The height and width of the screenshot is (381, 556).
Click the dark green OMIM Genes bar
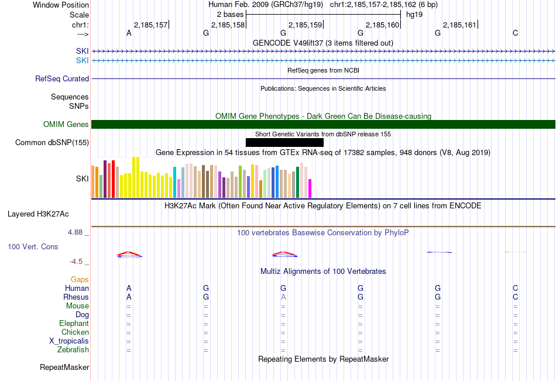tap(324, 124)
